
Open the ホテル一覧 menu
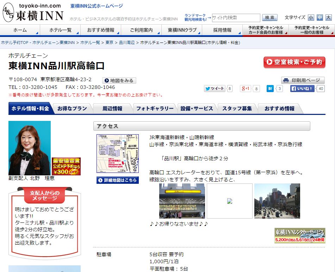60,30
